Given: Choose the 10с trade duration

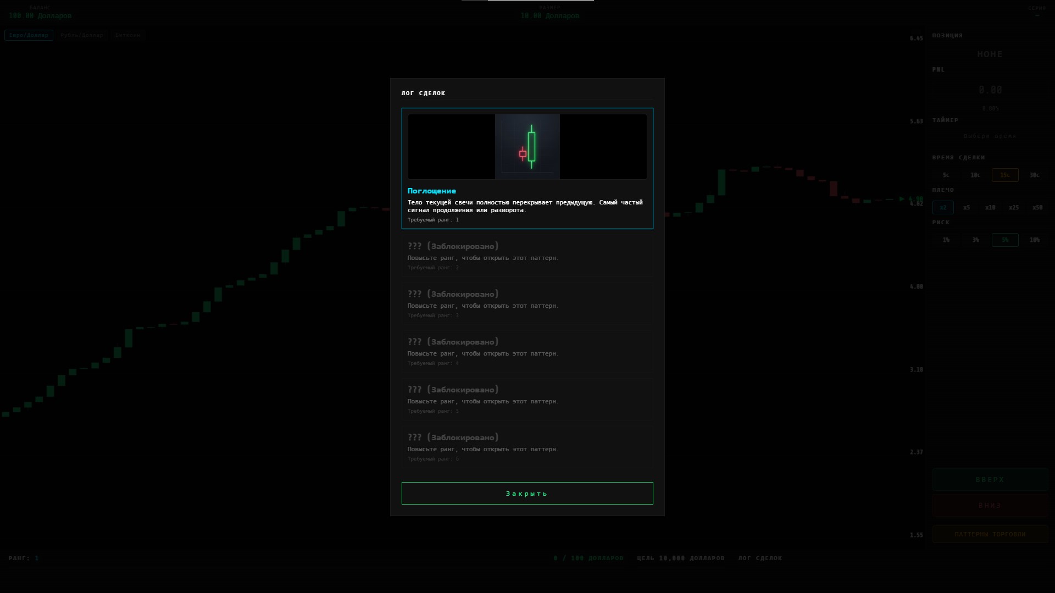Looking at the screenshot, I should 976,175.
